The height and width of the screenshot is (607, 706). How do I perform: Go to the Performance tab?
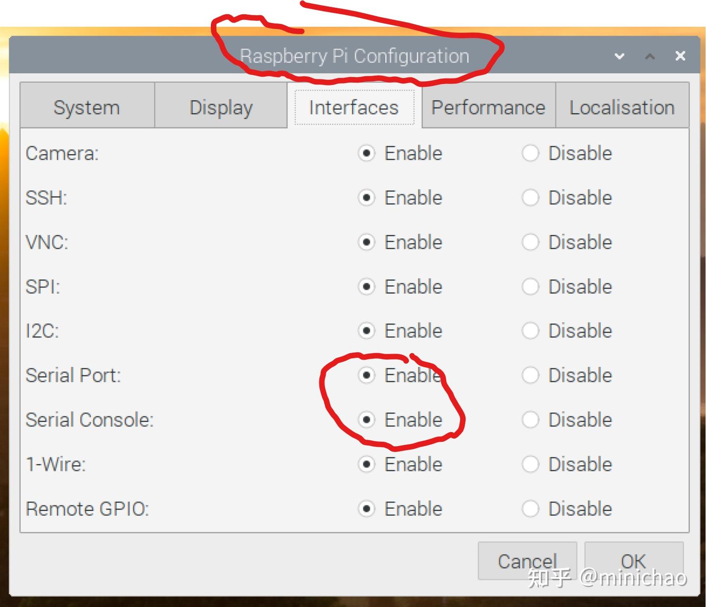[x=488, y=107]
